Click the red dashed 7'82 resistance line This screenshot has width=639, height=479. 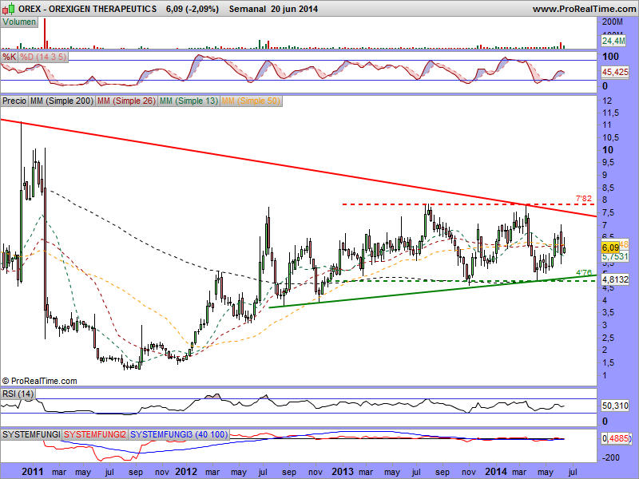click(468, 204)
